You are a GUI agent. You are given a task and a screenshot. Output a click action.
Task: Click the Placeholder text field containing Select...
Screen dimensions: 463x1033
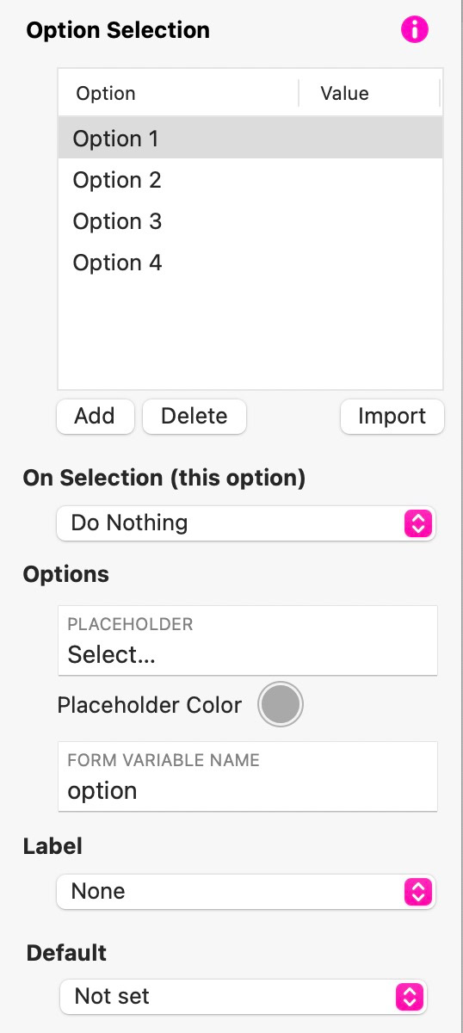pos(248,640)
